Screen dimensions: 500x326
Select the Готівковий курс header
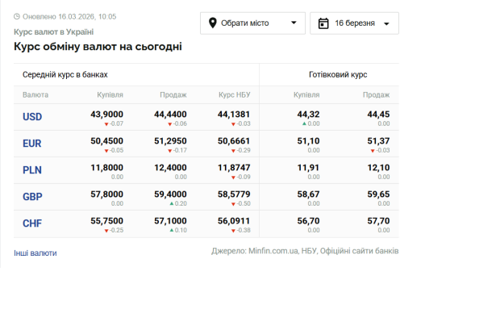pos(338,74)
